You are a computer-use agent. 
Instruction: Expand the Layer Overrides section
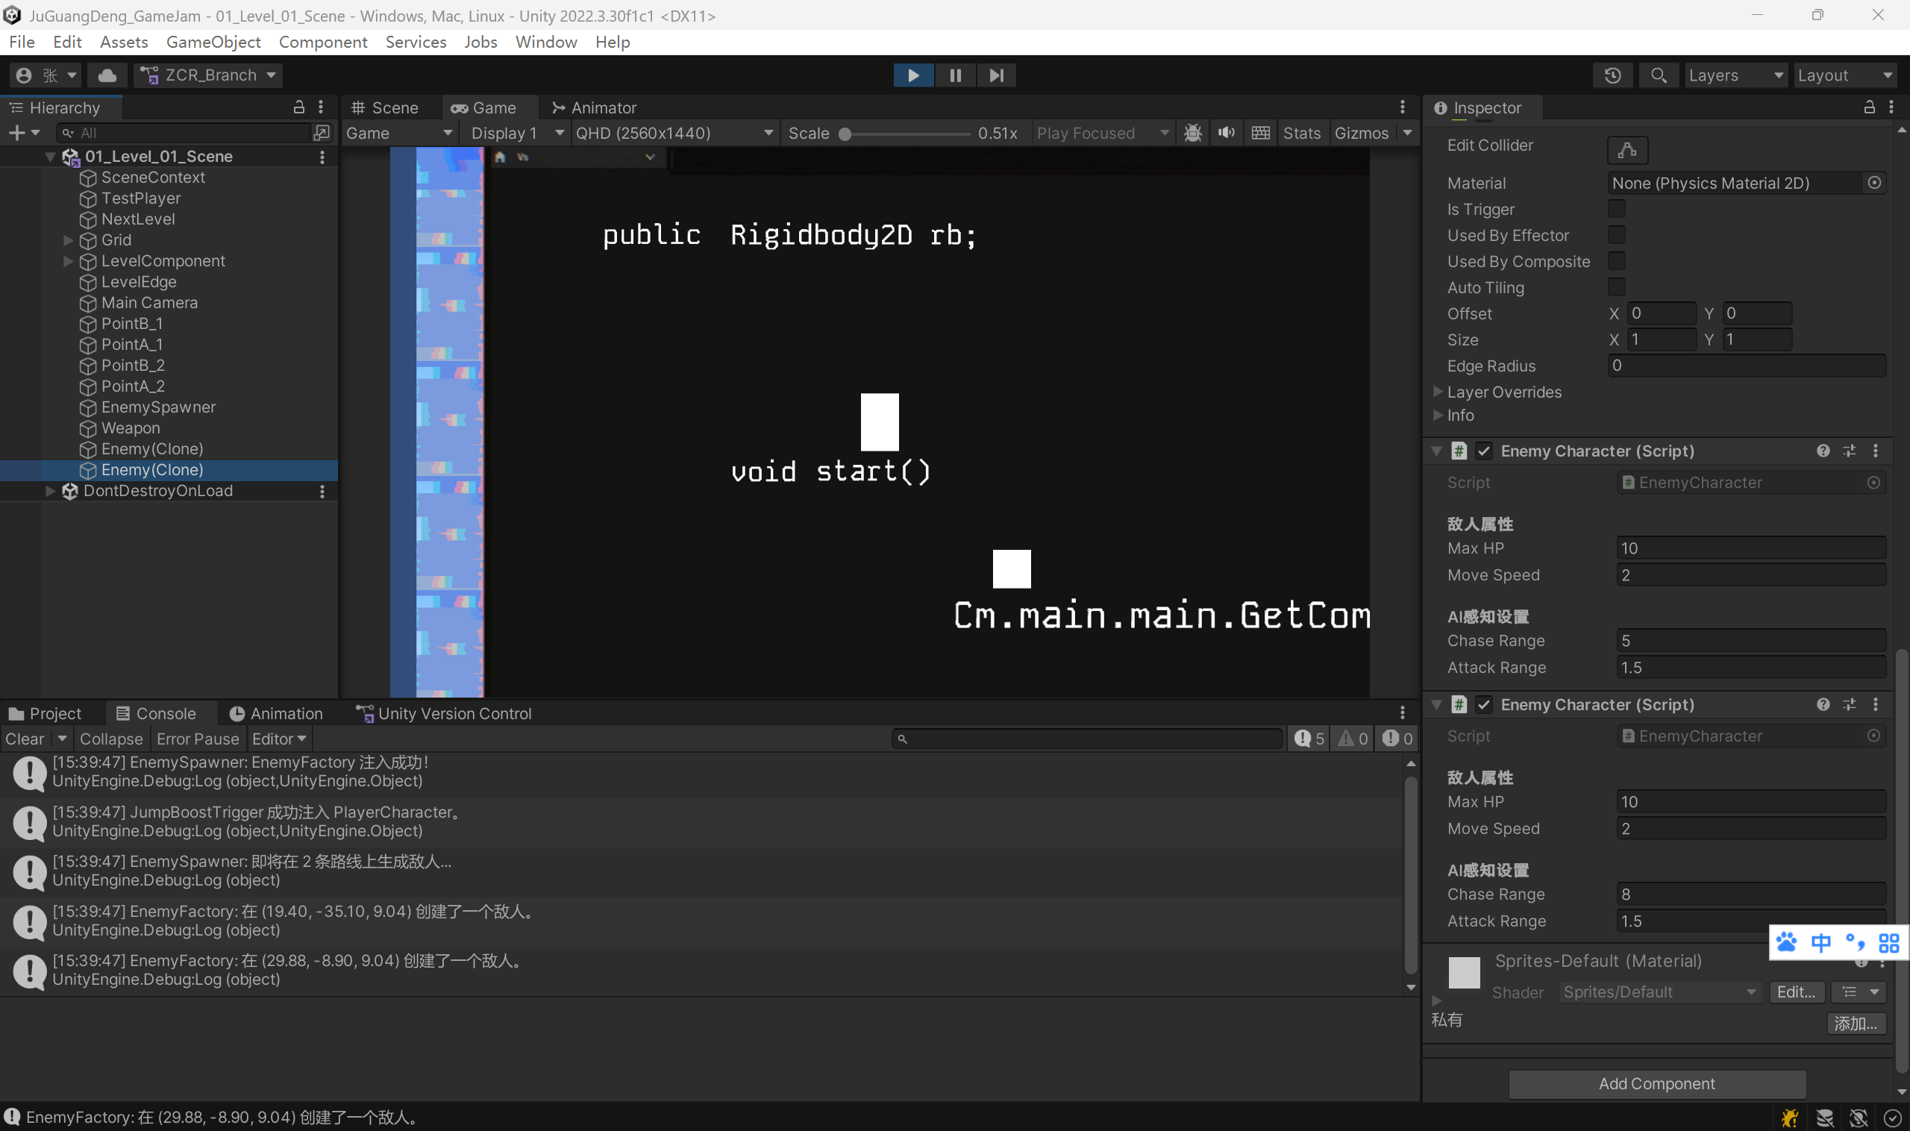[x=1438, y=392]
